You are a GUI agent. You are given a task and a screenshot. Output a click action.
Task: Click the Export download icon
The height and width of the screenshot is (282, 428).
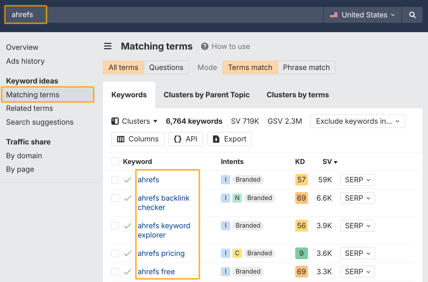[x=216, y=139]
